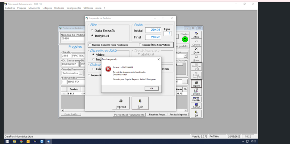This screenshot has width=290, height=144.
Task: Click the FATIMA user status bar entry
Action: coord(217,136)
